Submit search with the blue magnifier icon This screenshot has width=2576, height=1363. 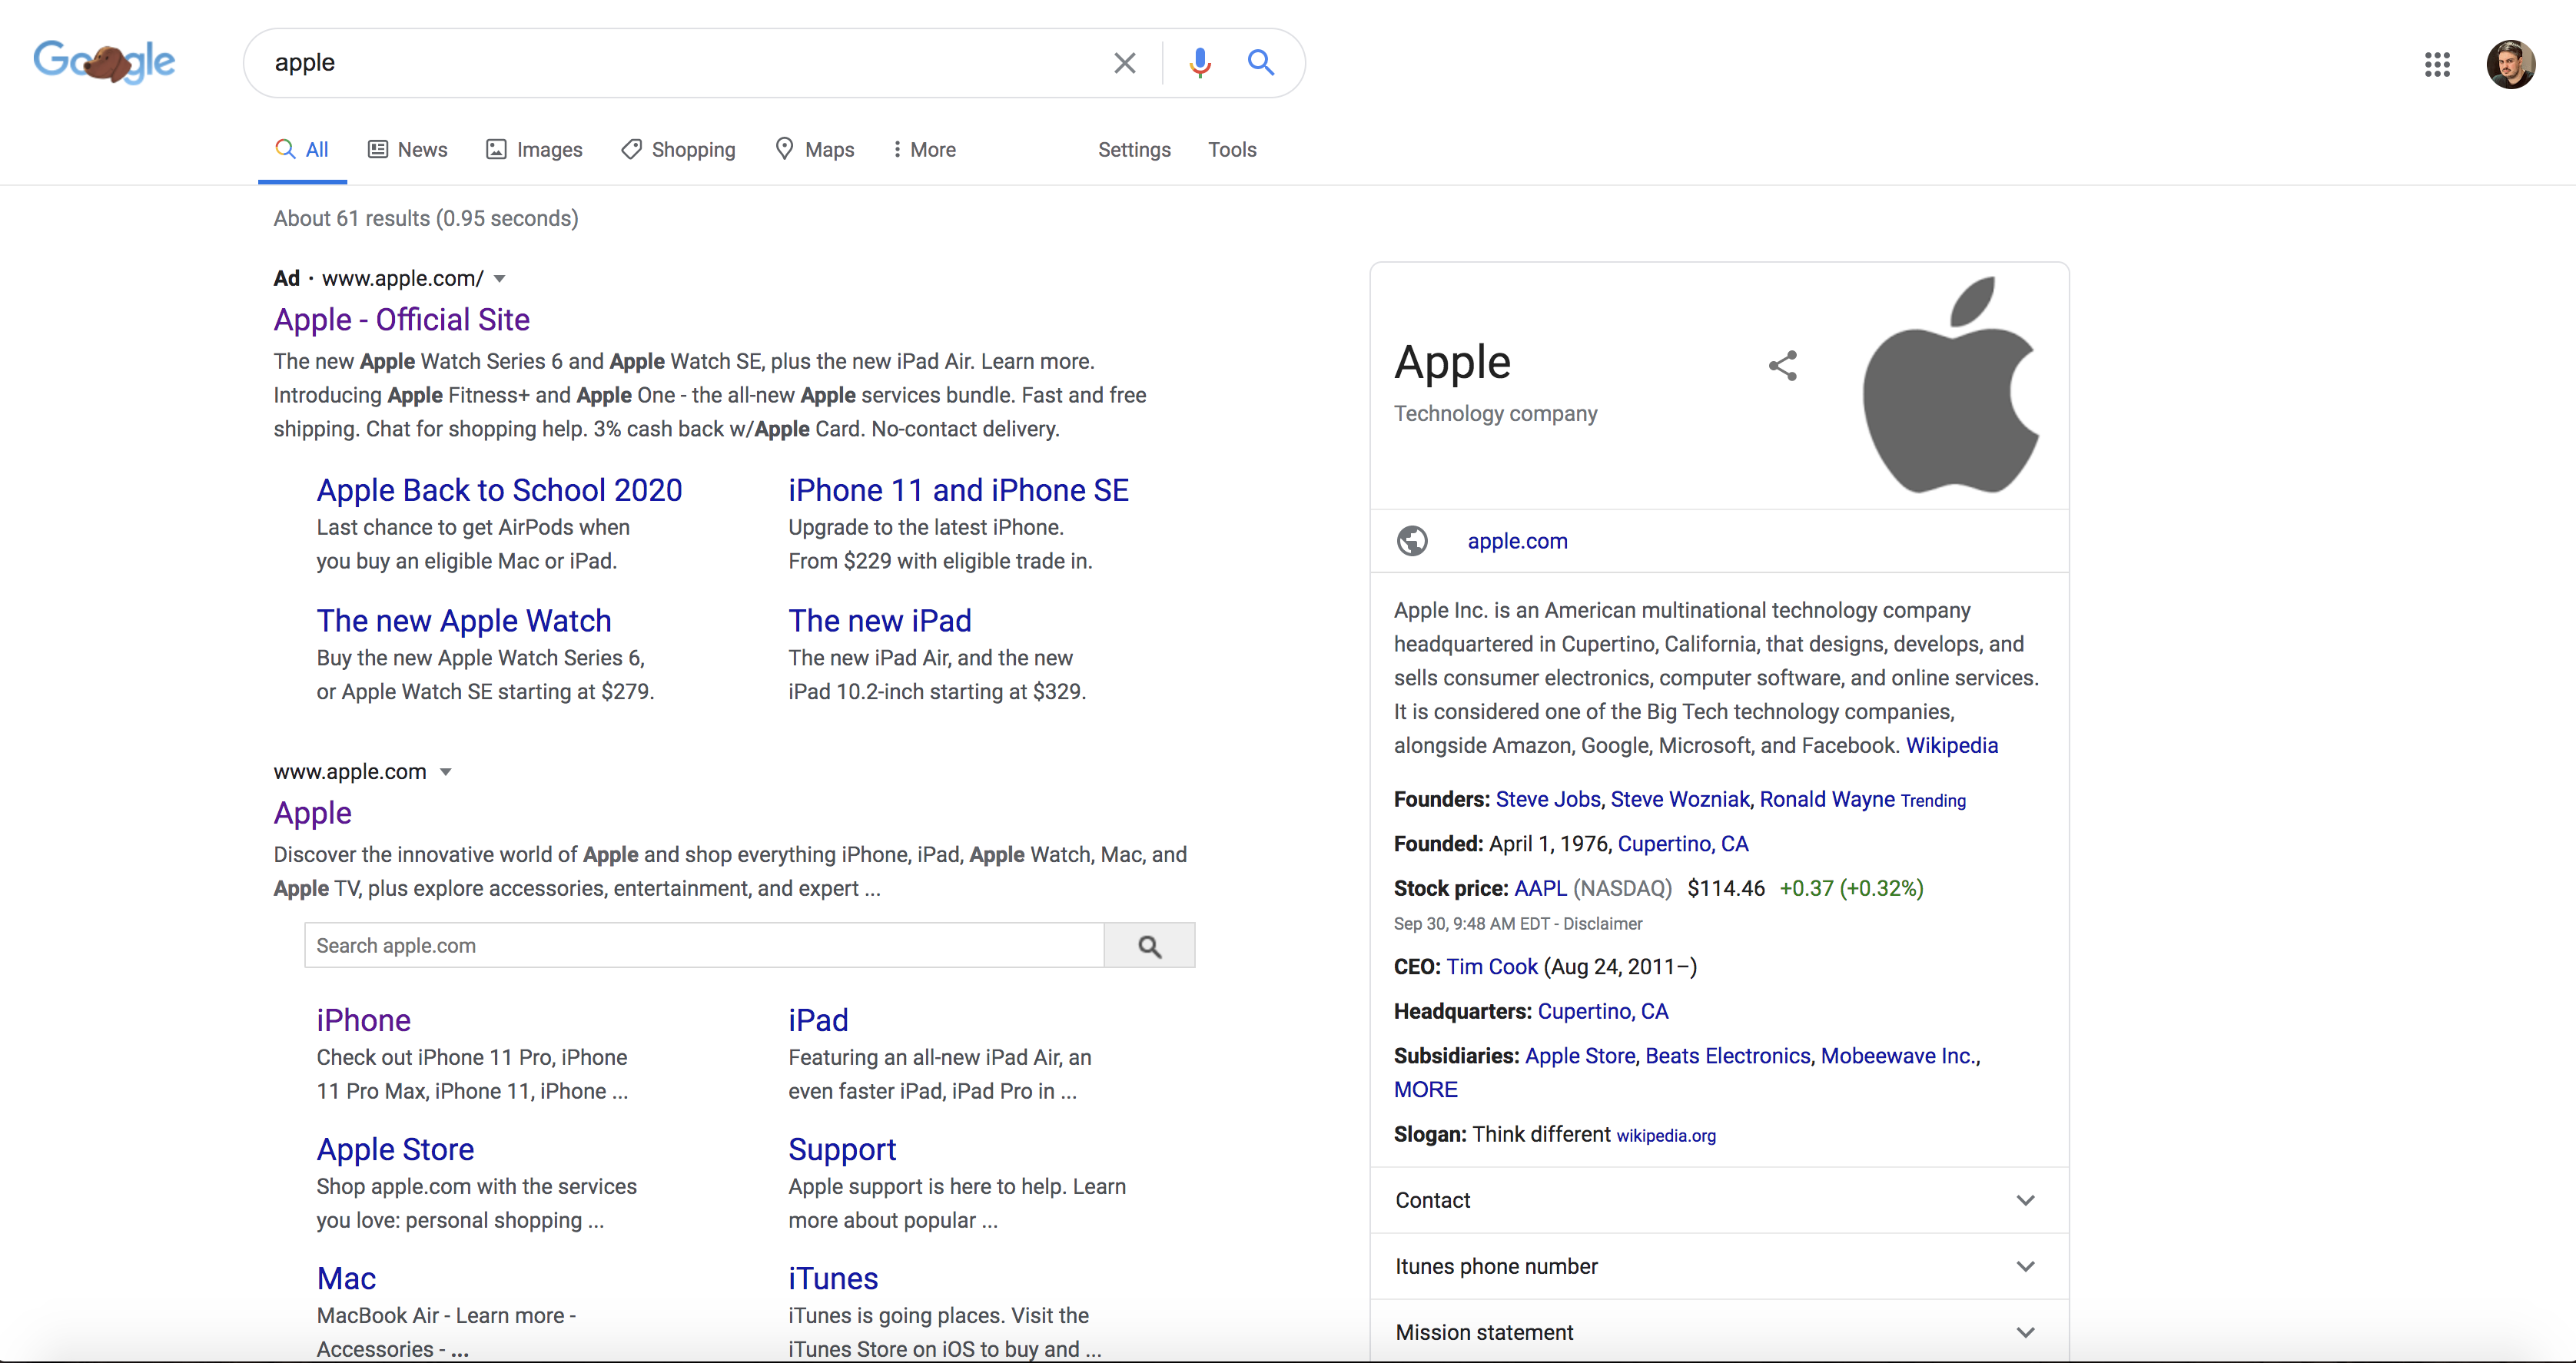pyautogui.click(x=1261, y=63)
